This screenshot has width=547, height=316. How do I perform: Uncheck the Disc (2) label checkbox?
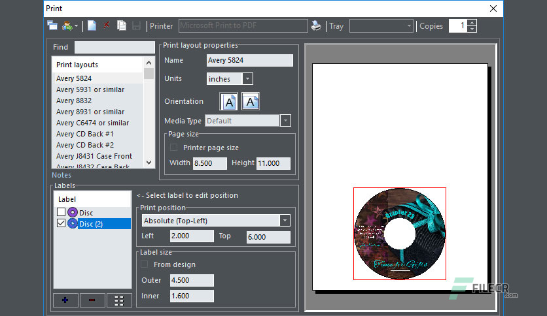click(x=61, y=223)
